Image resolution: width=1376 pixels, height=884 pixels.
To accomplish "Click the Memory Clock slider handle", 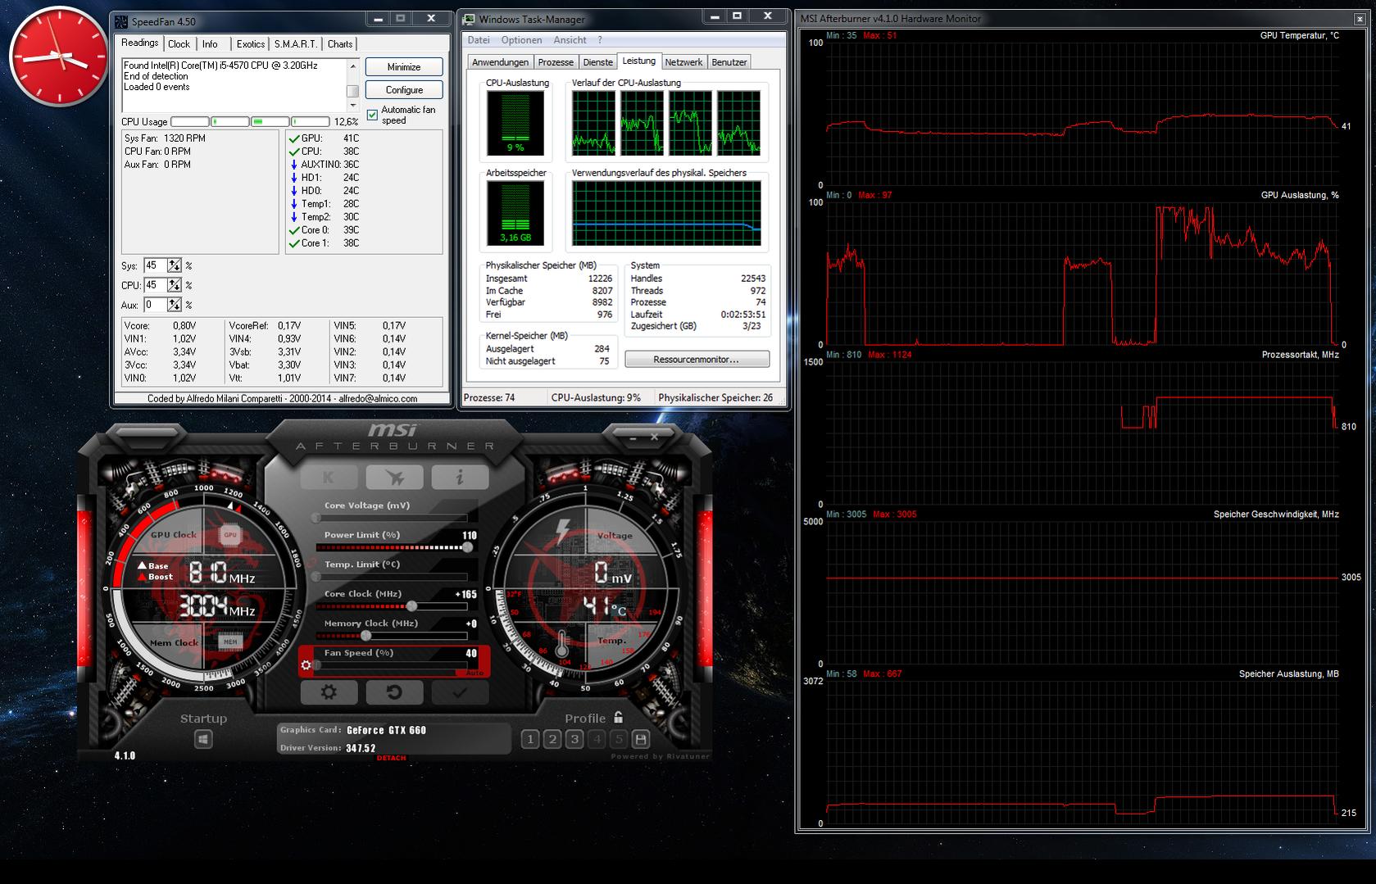I will [366, 636].
